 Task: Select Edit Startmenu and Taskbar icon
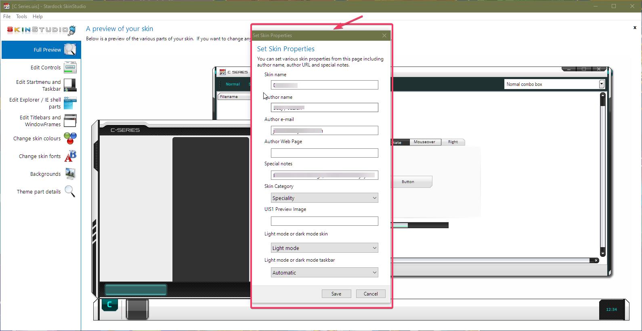pyautogui.click(x=70, y=85)
